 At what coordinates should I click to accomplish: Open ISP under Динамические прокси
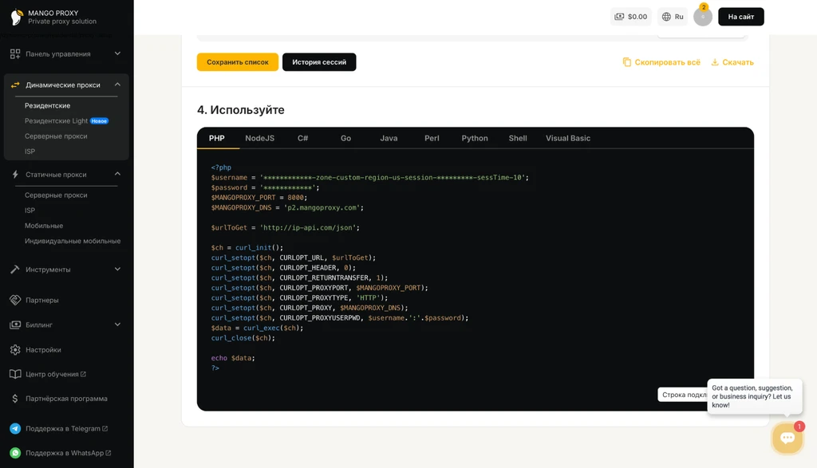30,151
